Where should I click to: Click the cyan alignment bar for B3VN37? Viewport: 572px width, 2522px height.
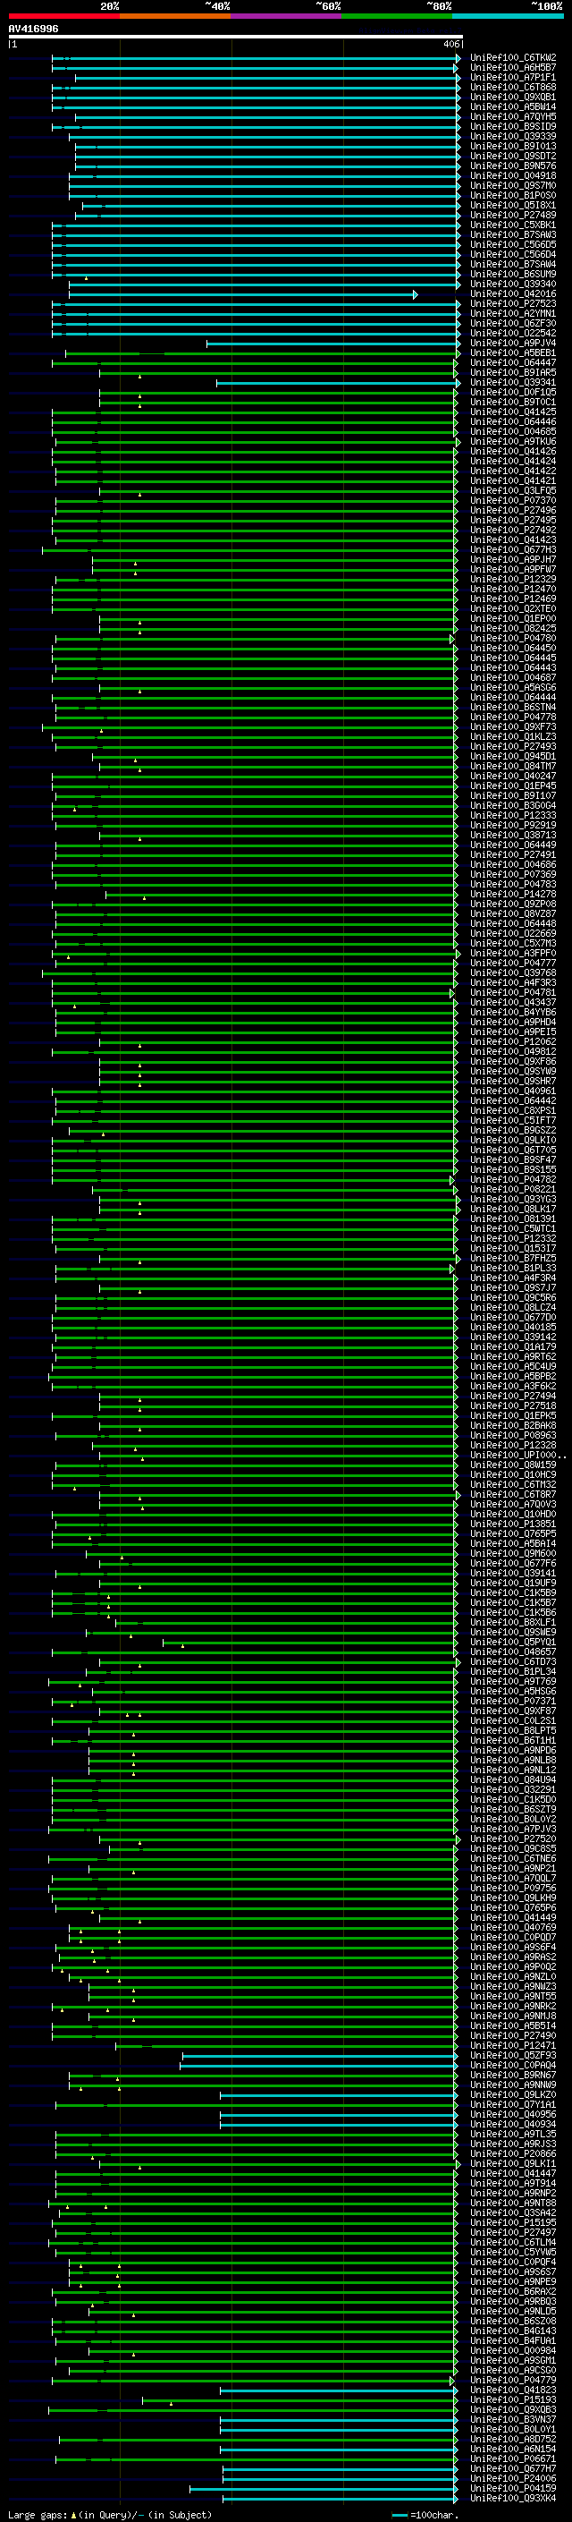tap(339, 2420)
